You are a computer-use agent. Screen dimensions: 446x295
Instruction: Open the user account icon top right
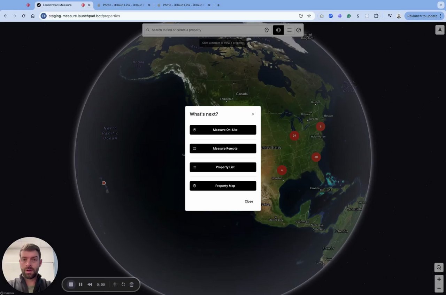[440, 30]
